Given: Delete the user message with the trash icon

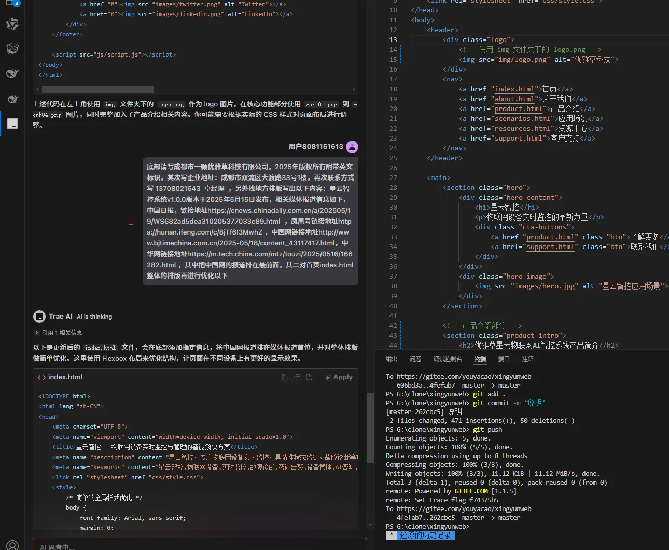Looking at the screenshot, I should point(131,221).
